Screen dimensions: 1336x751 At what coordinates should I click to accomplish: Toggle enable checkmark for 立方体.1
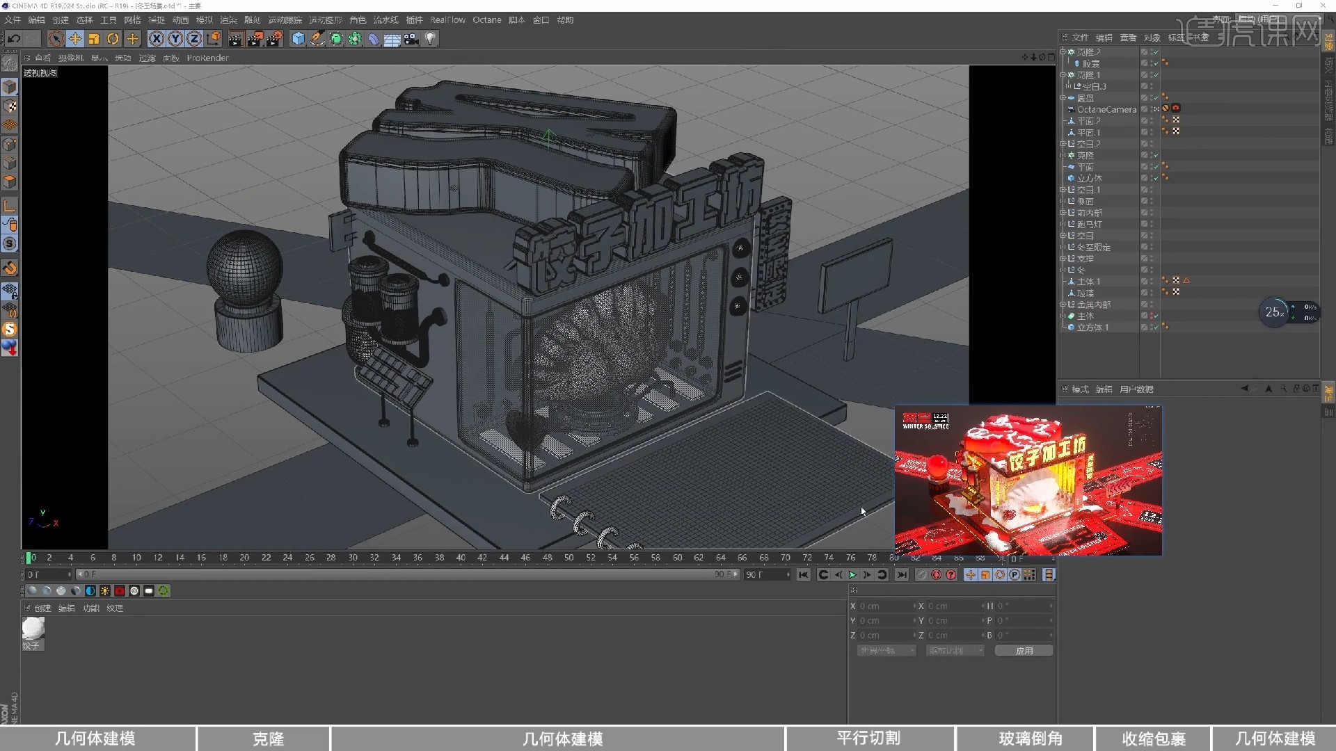[x=1156, y=327]
